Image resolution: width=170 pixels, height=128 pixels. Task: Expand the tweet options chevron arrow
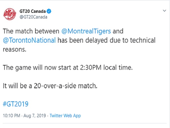click(x=164, y=11)
